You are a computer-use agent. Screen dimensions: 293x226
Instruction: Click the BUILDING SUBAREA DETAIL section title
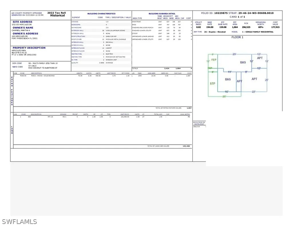point(162,13)
